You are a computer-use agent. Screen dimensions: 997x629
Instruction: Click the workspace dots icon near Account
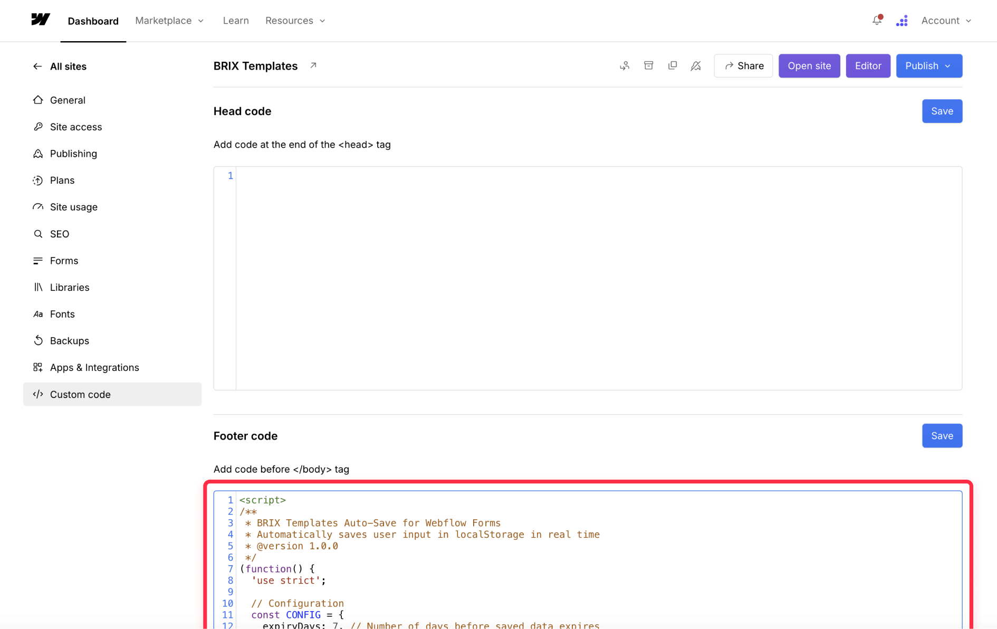902,21
